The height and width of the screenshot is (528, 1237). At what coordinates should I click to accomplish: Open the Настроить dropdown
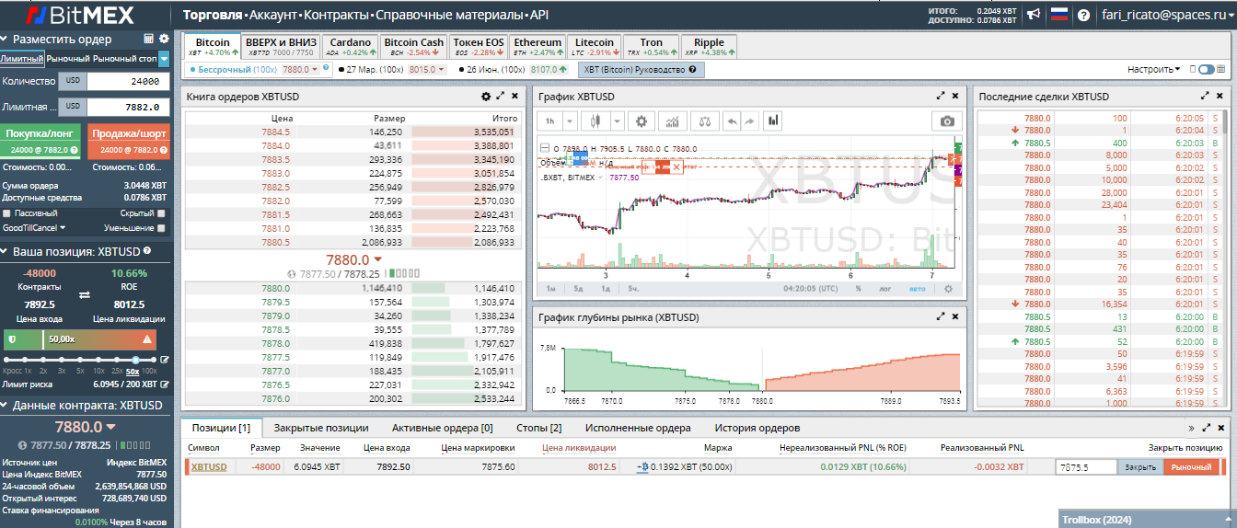[1154, 69]
